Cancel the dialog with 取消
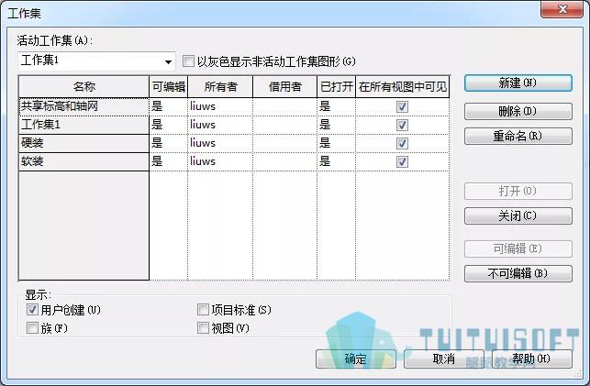 point(444,358)
